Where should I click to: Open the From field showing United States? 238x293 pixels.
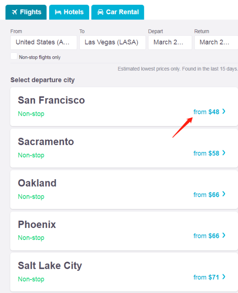click(44, 42)
